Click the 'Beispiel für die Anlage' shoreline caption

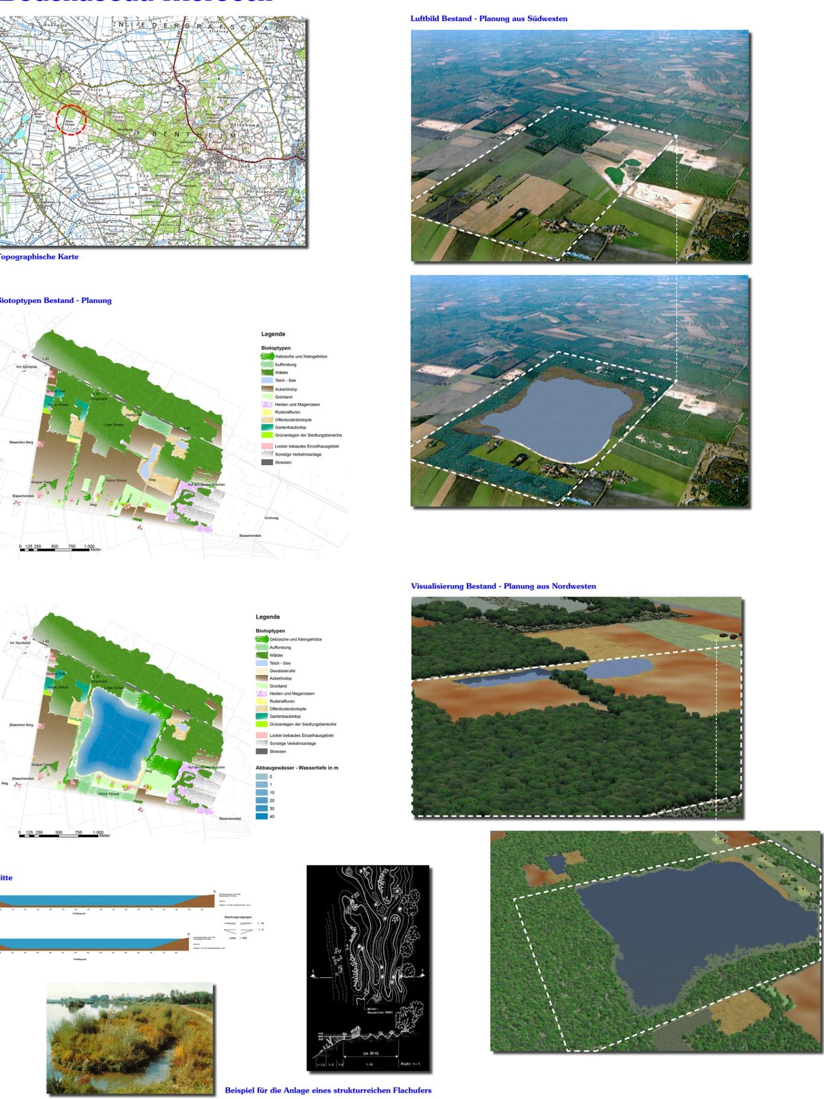(x=328, y=1091)
